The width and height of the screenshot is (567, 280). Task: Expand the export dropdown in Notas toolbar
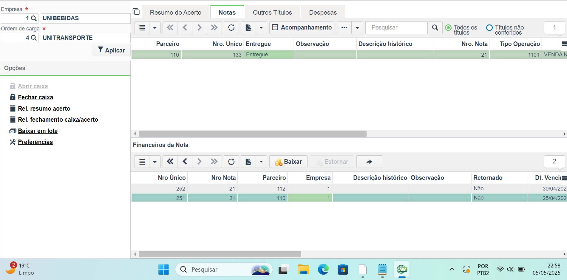pyautogui.click(x=261, y=28)
